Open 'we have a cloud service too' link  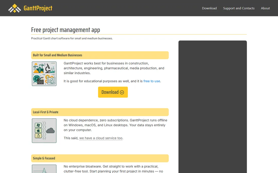pyautogui.click(x=101, y=138)
